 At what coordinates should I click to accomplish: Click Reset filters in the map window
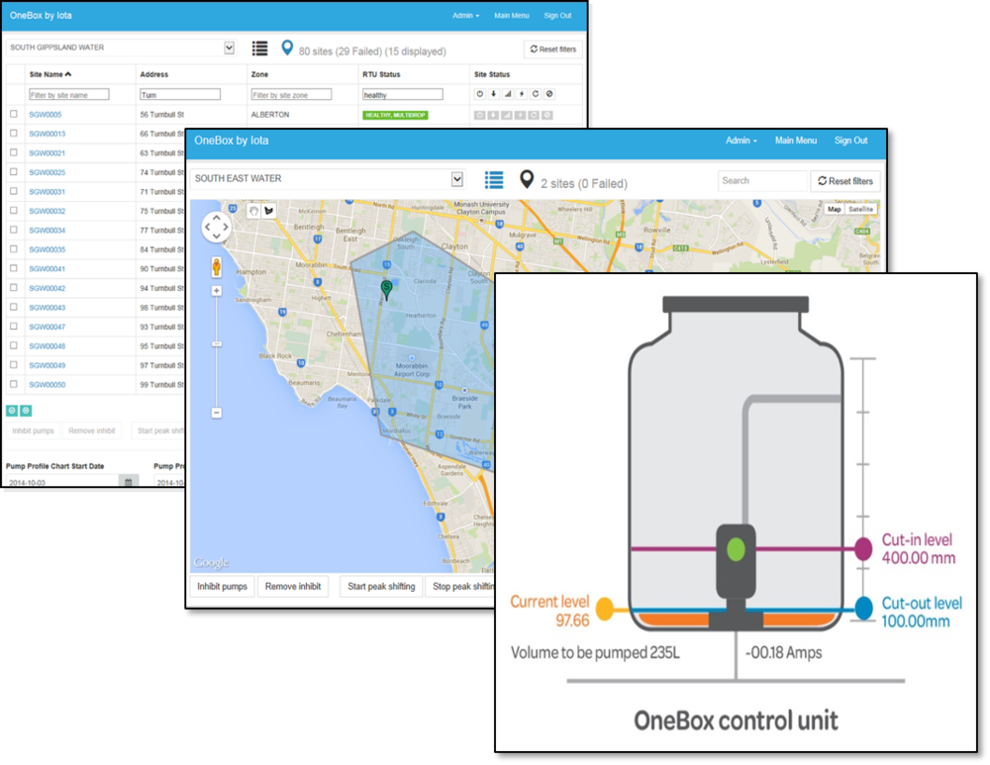point(845,181)
